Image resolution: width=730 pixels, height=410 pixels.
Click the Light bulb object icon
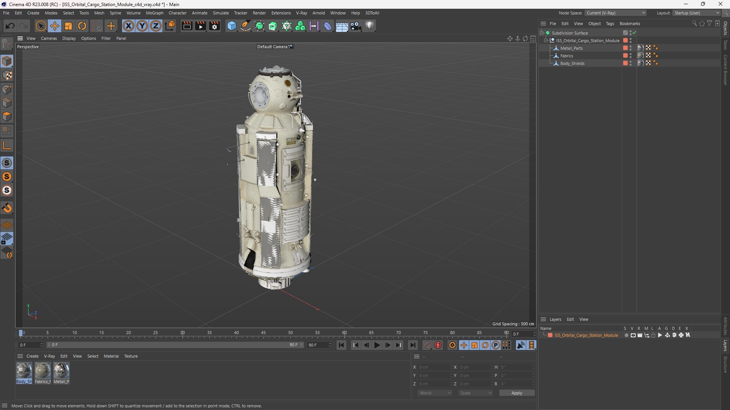point(370,26)
